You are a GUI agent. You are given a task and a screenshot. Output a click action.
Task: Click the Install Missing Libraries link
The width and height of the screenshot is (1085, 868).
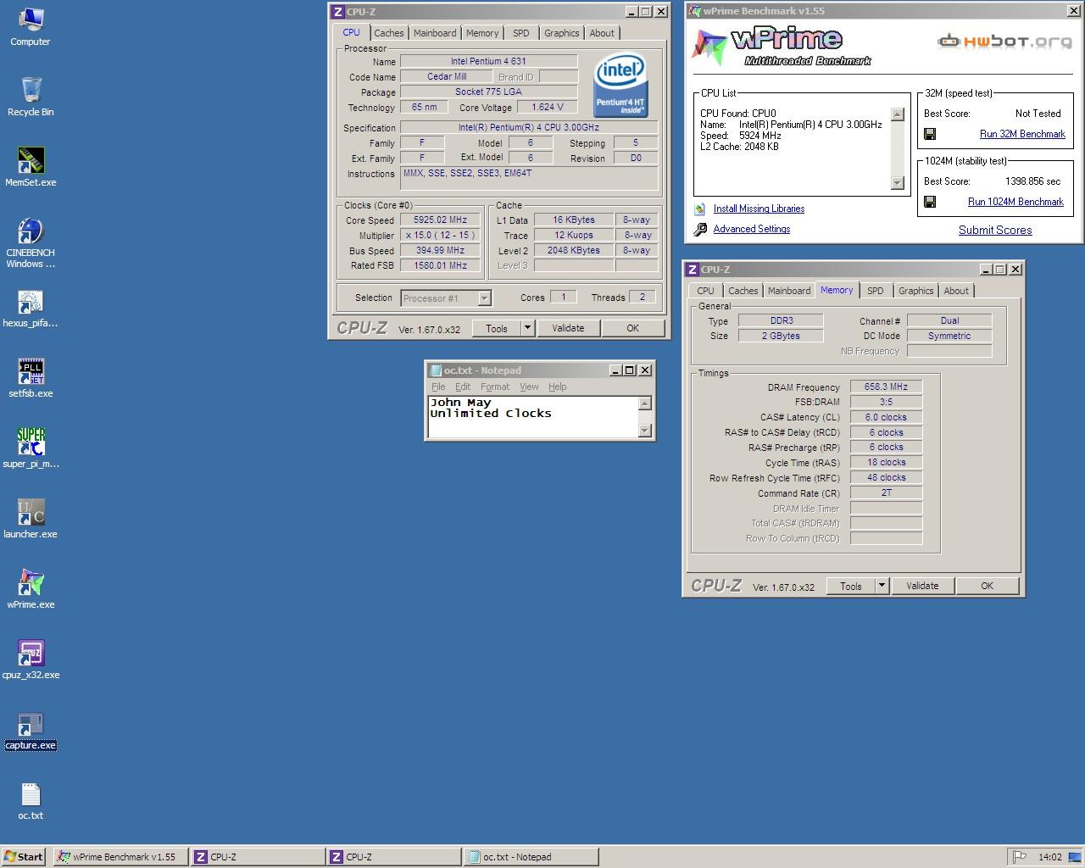[x=759, y=209]
